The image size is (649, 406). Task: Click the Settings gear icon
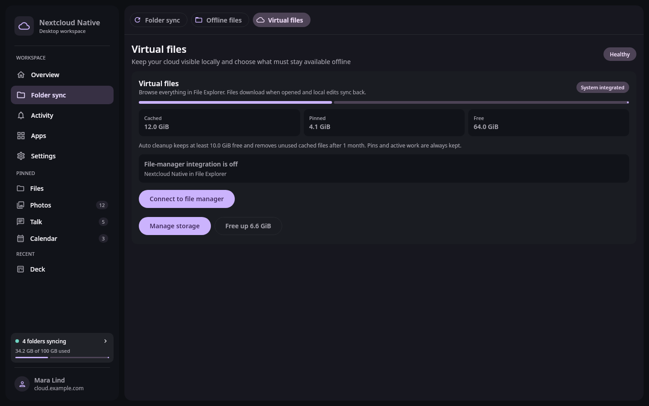[21, 156]
